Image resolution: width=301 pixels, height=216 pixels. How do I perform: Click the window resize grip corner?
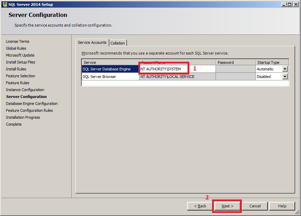(x=297, y=212)
